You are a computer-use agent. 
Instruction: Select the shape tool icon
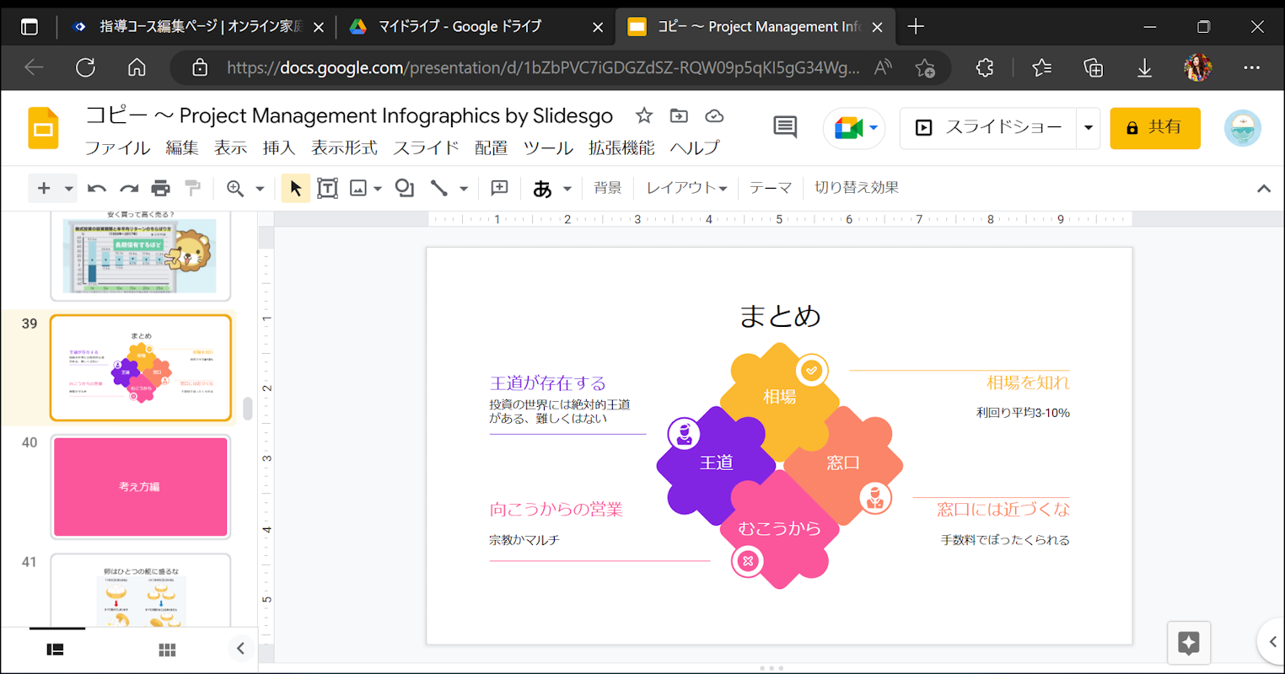coord(405,188)
